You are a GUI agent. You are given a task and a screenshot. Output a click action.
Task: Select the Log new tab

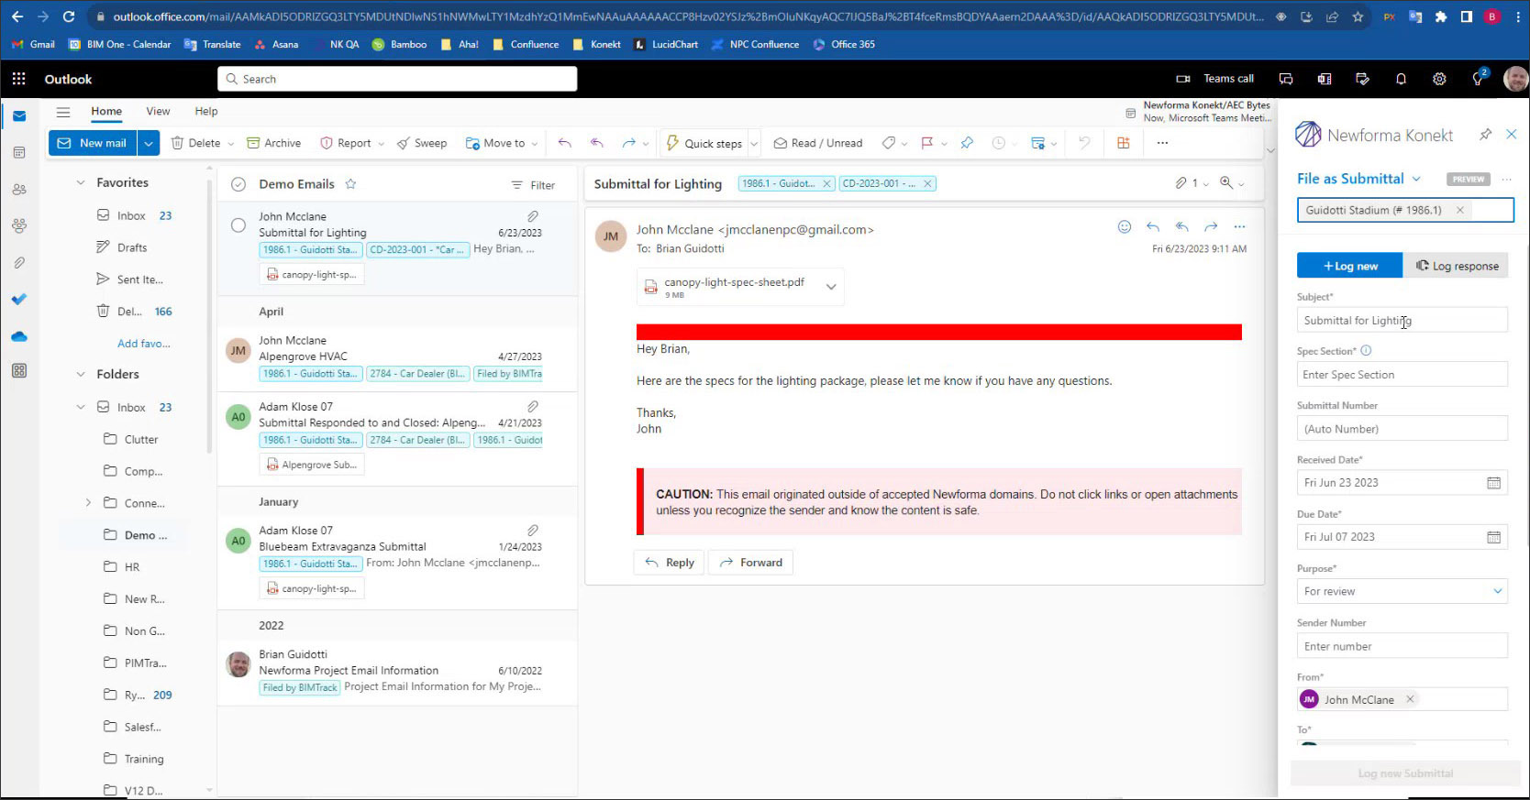pos(1349,266)
